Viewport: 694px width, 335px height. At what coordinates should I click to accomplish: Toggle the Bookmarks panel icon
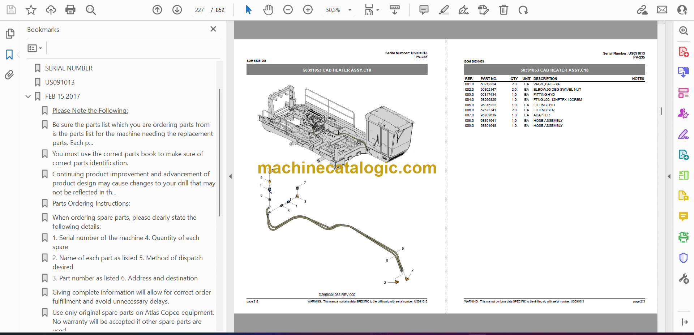9,55
